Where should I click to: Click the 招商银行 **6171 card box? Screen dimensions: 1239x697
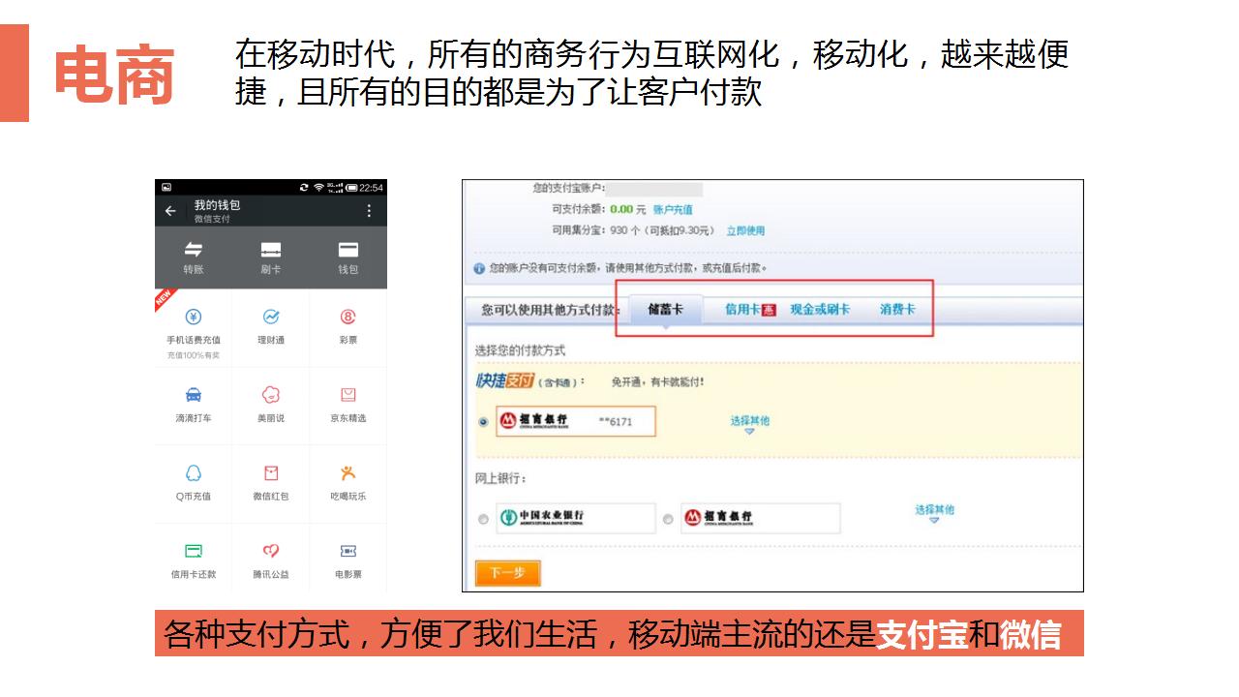point(576,421)
